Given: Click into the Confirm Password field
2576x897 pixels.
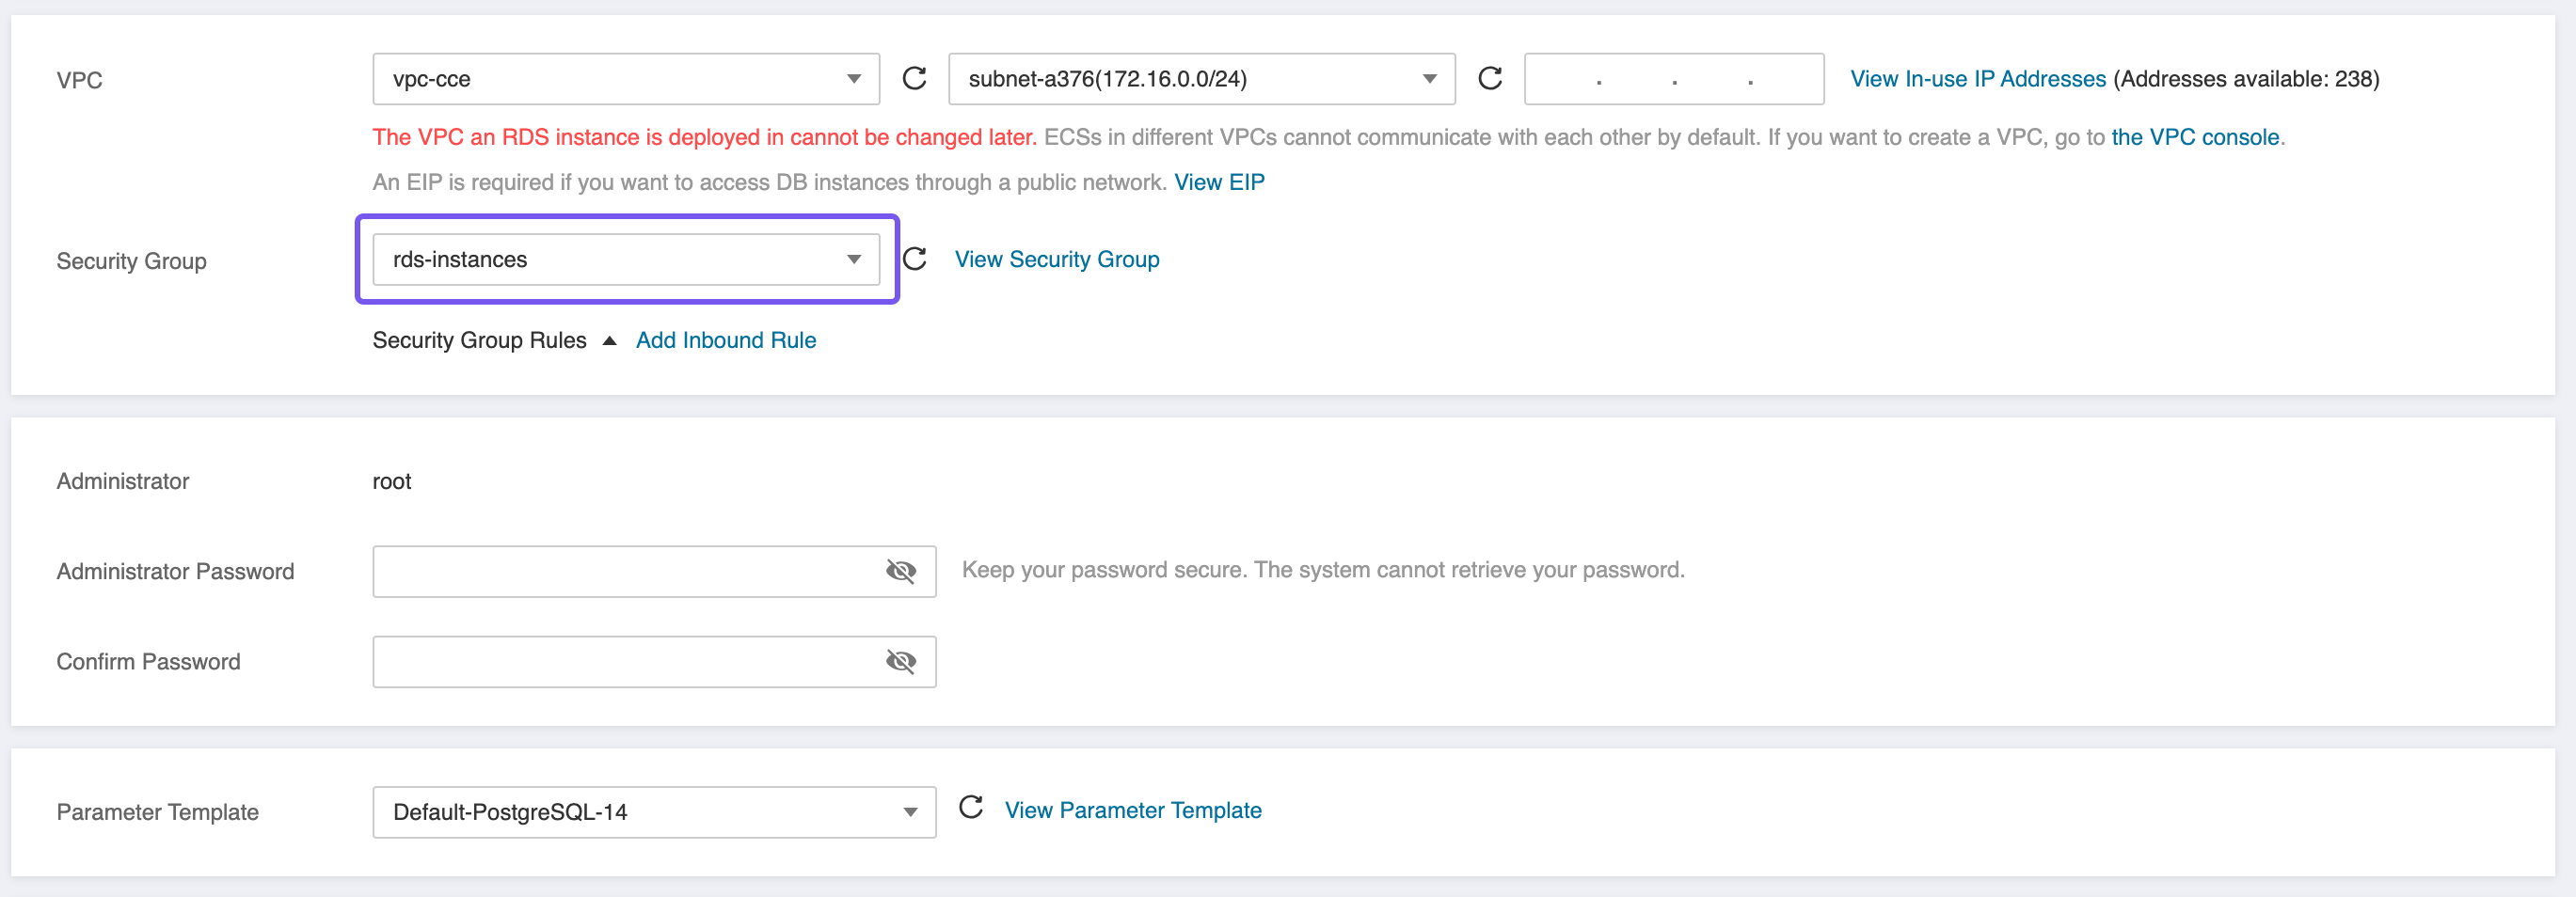Looking at the screenshot, I should click(625, 661).
